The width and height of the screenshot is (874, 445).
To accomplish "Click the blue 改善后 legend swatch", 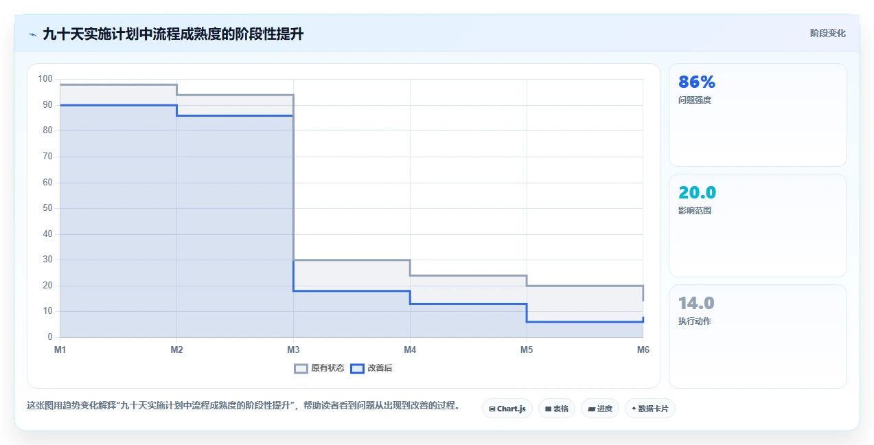I will point(357,368).
